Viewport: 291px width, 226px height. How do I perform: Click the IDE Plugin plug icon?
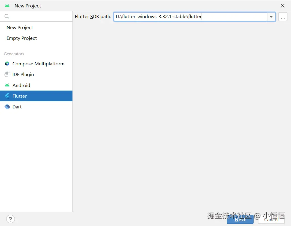(x=7, y=74)
